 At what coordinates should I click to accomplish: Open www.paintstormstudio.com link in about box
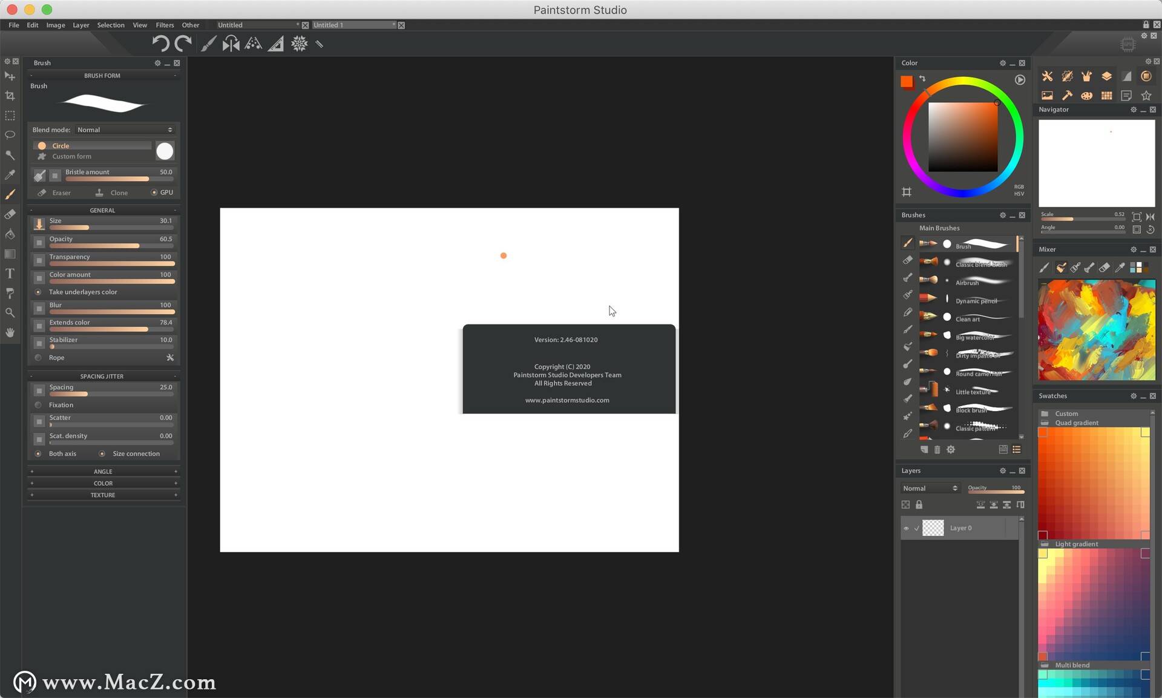[x=567, y=400]
